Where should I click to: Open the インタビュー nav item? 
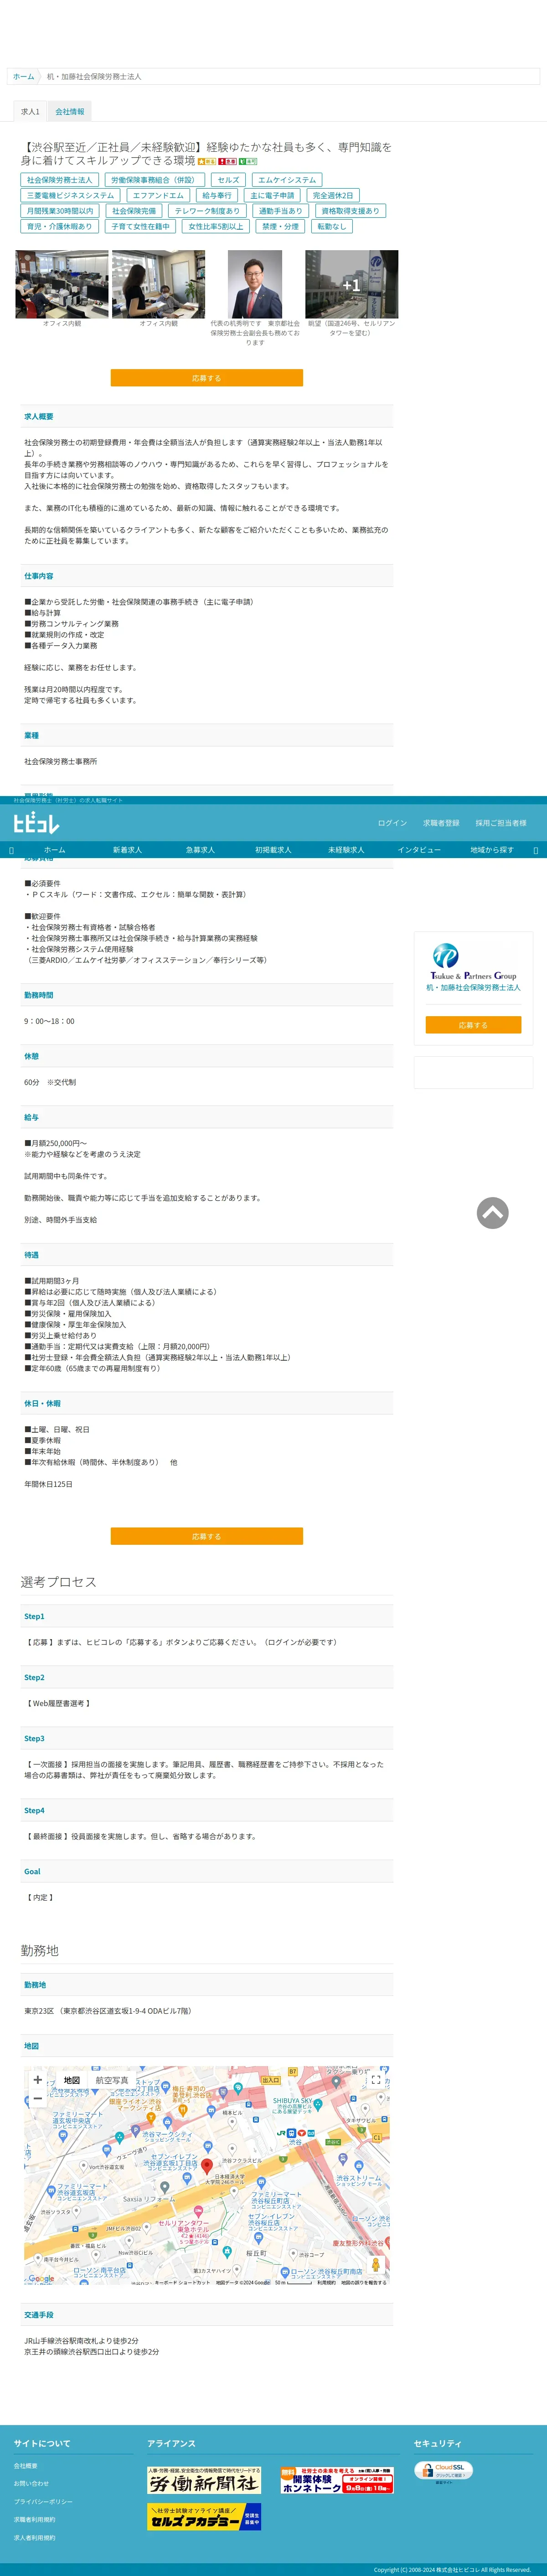pos(419,850)
